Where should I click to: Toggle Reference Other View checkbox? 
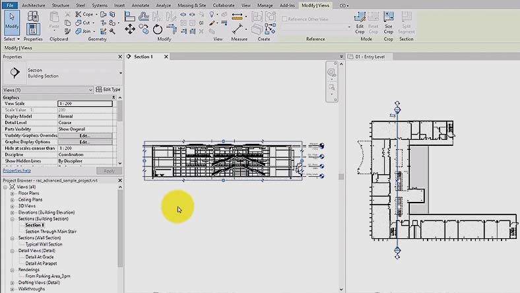(284, 18)
